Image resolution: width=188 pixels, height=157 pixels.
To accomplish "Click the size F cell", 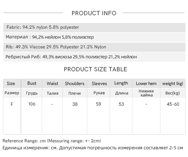I will [12, 104].
